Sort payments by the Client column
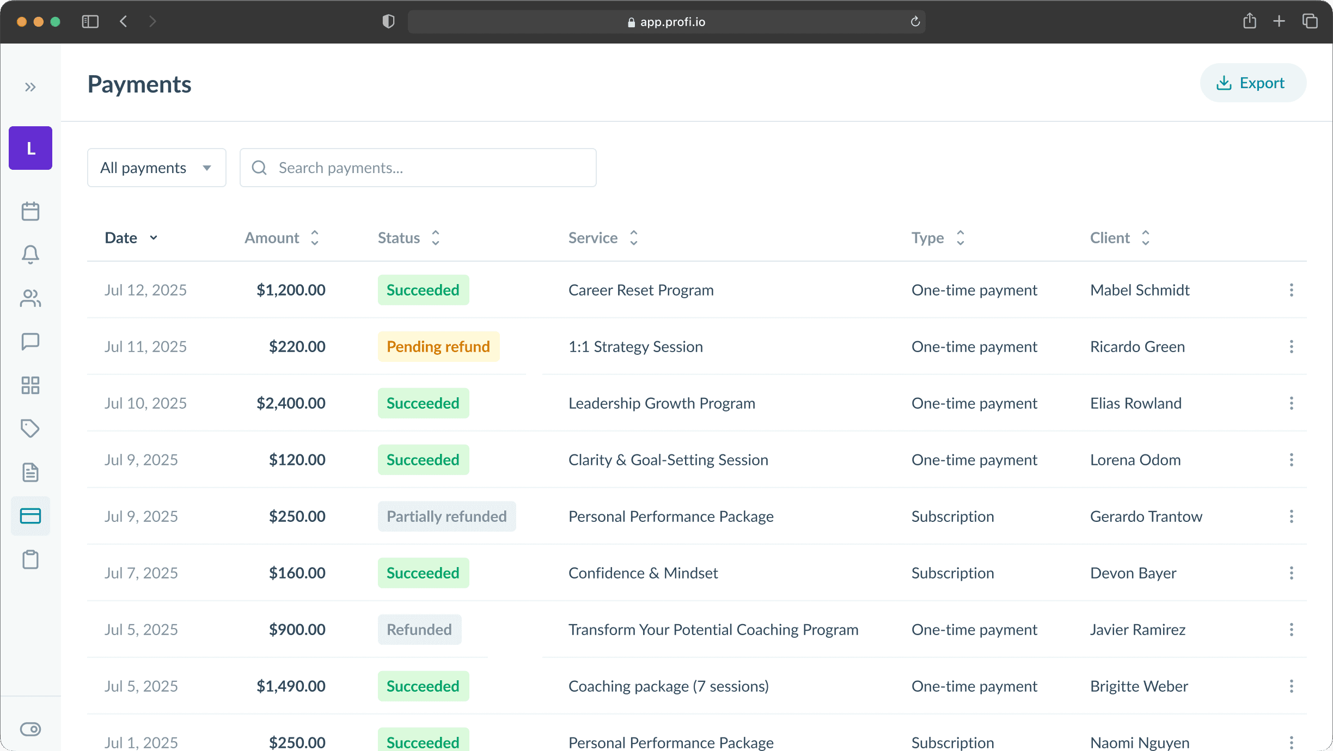The image size is (1333, 751). (1120, 238)
